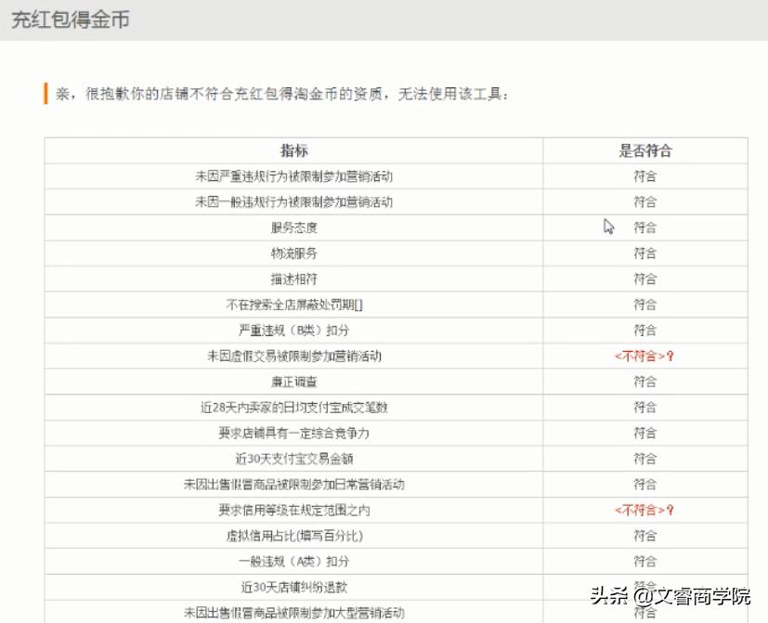Click the 符合 status for 物流服务
This screenshot has height=623, width=768.
(647, 252)
